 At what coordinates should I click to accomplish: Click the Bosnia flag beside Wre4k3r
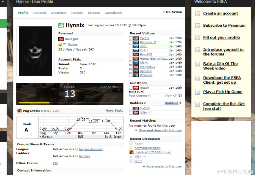pyautogui.click(x=136, y=75)
